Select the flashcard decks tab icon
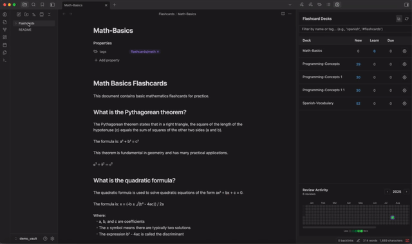The height and width of the screenshot is (244, 412). [x=337, y=4]
